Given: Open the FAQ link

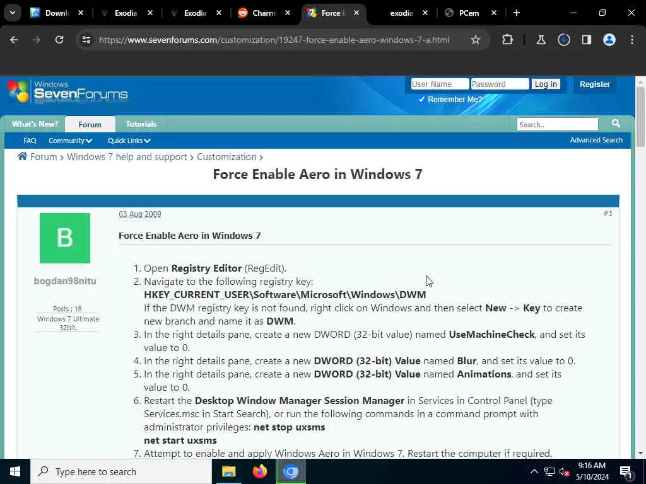Looking at the screenshot, I should click(x=30, y=141).
